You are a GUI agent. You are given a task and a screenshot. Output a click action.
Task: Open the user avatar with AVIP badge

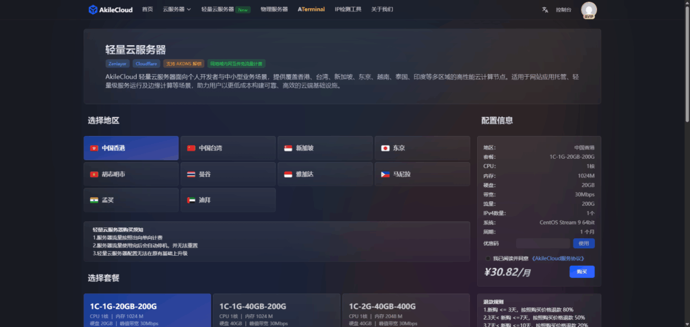589,10
